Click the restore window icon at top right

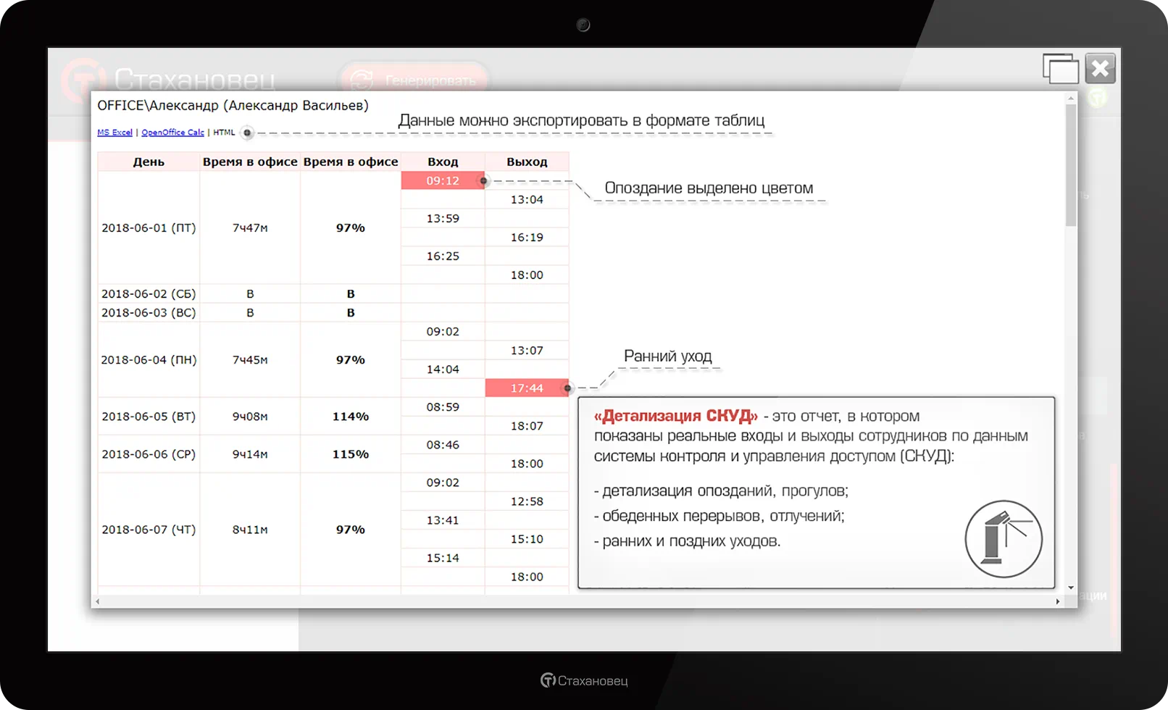[1061, 69]
